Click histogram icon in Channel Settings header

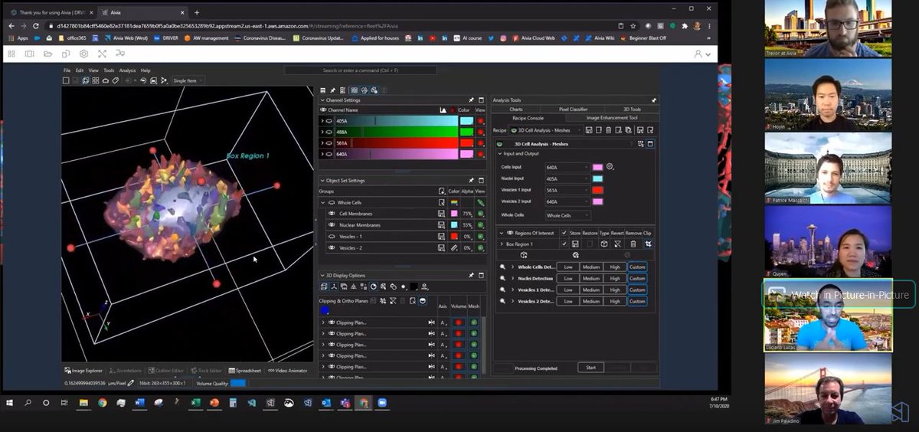[x=443, y=110]
